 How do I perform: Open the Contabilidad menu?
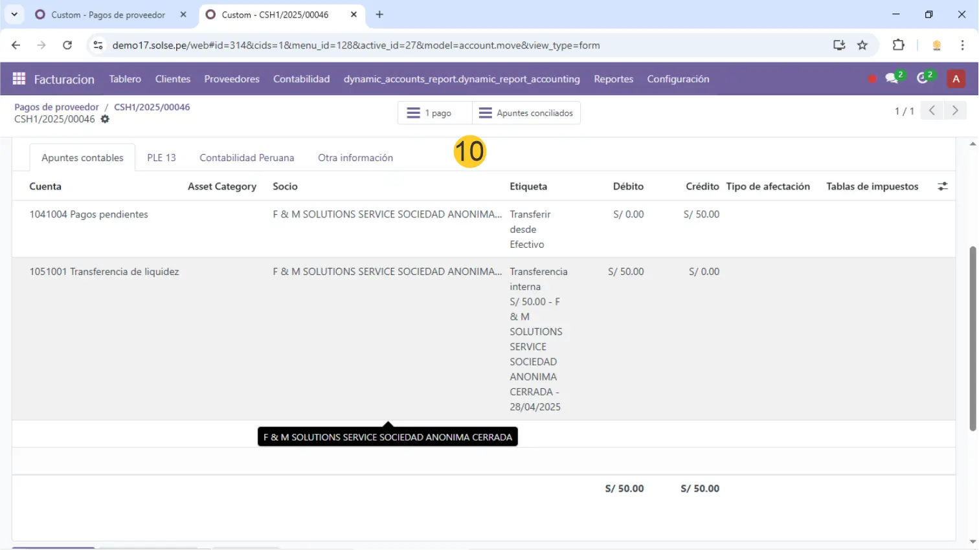pos(301,79)
